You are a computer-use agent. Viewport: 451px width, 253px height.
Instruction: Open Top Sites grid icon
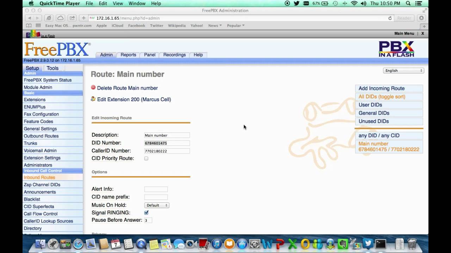click(38, 26)
